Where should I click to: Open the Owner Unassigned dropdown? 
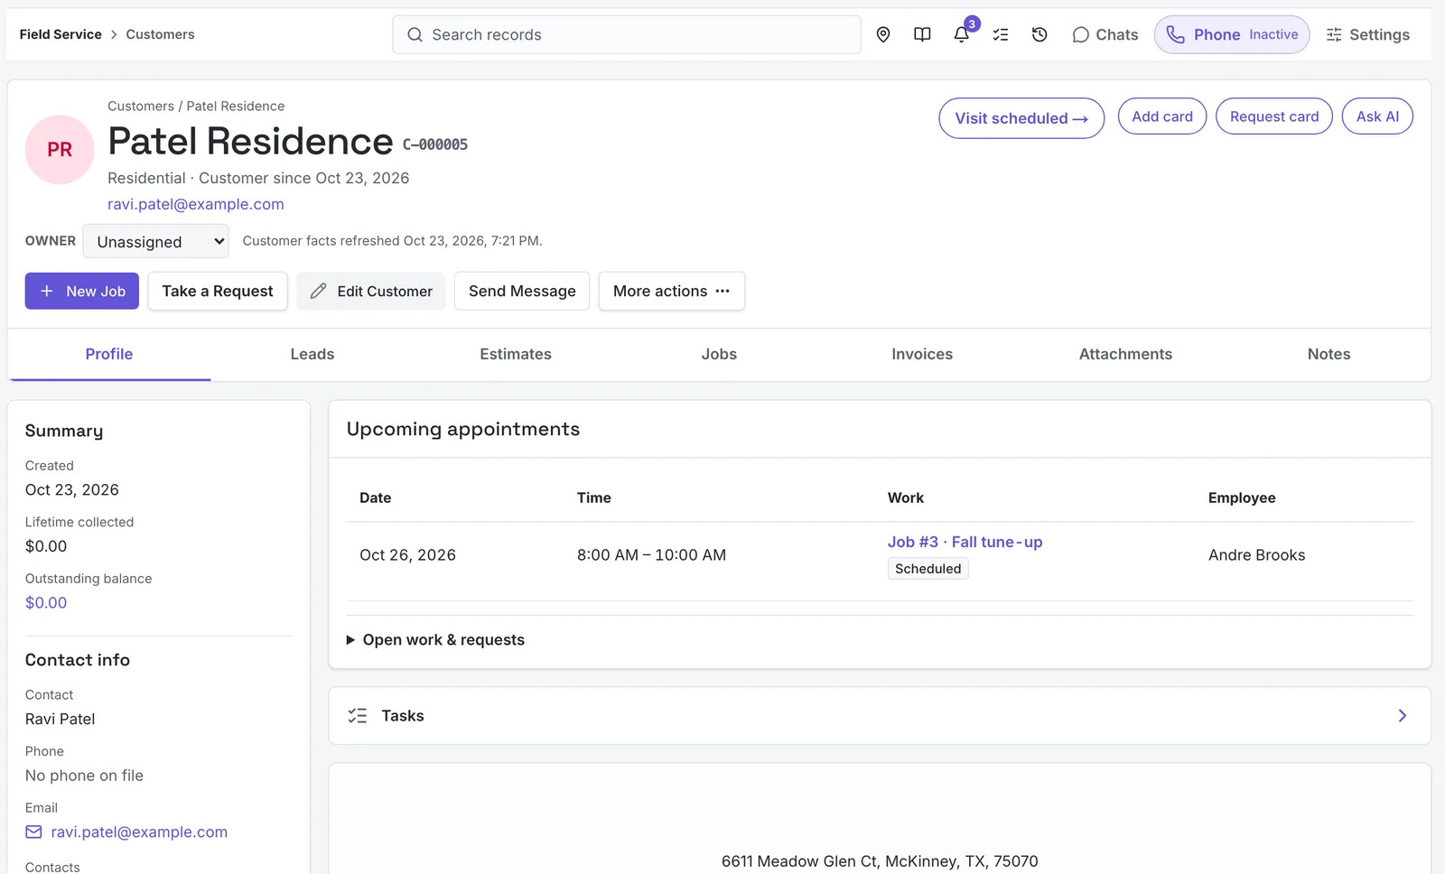coord(156,241)
